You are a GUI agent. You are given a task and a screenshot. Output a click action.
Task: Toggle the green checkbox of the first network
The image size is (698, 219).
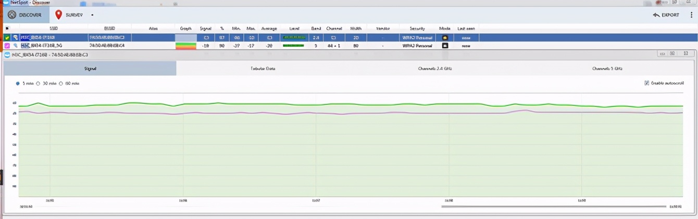[7, 38]
